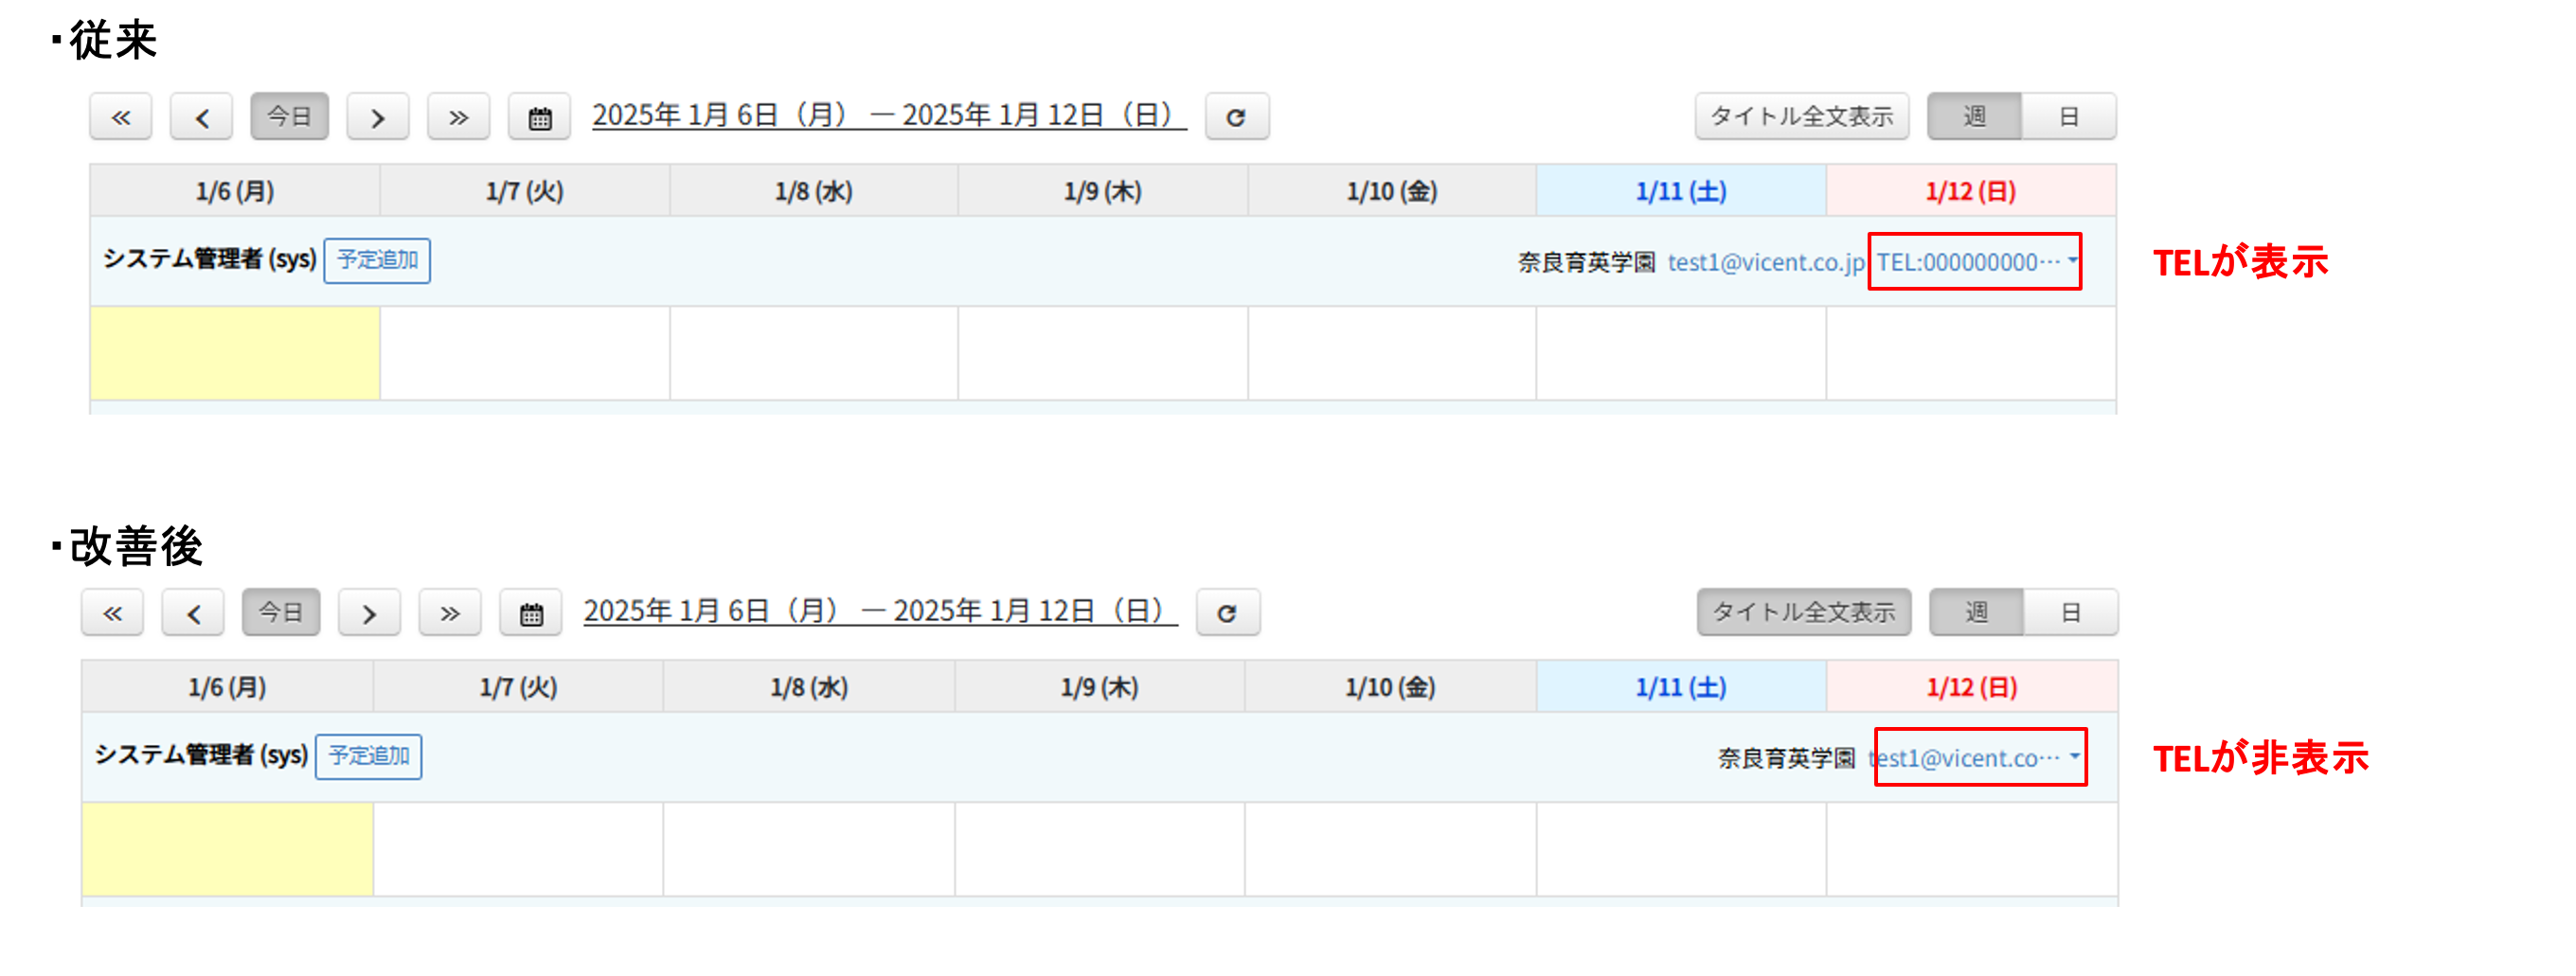Toggle 'タイトル全文表示' in the lower calendar

tap(1803, 613)
